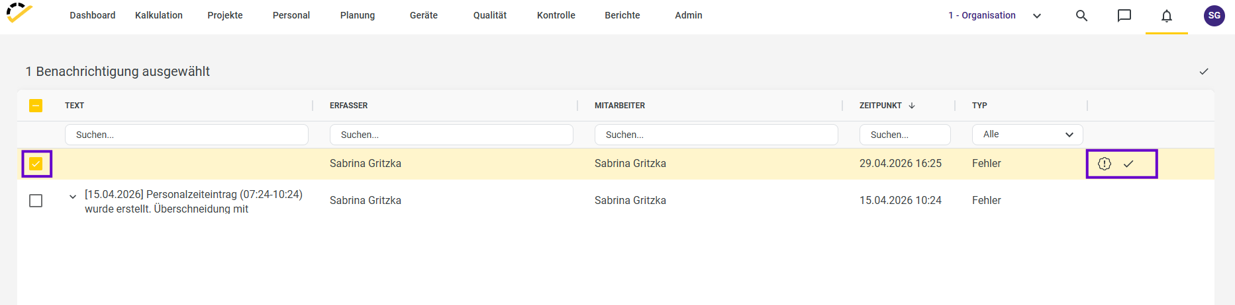Uncheck the 29.04.2026 notification checkbox

(x=36, y=164)
